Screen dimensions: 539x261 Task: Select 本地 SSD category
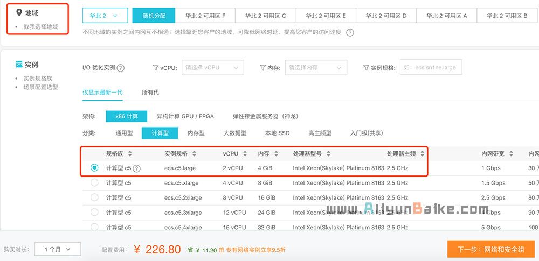tap(278, 133)
